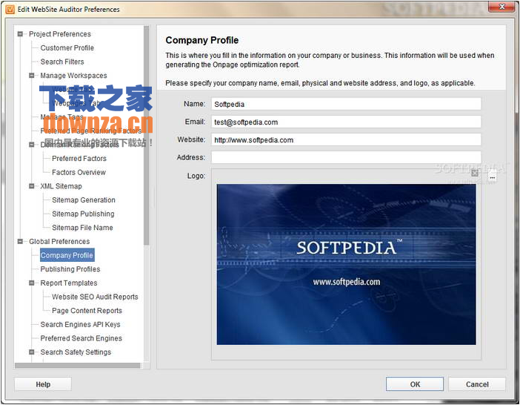The width and height of the screenshot is (520, 405).
Task: Click the OK button
Action: tap(415, 384)
